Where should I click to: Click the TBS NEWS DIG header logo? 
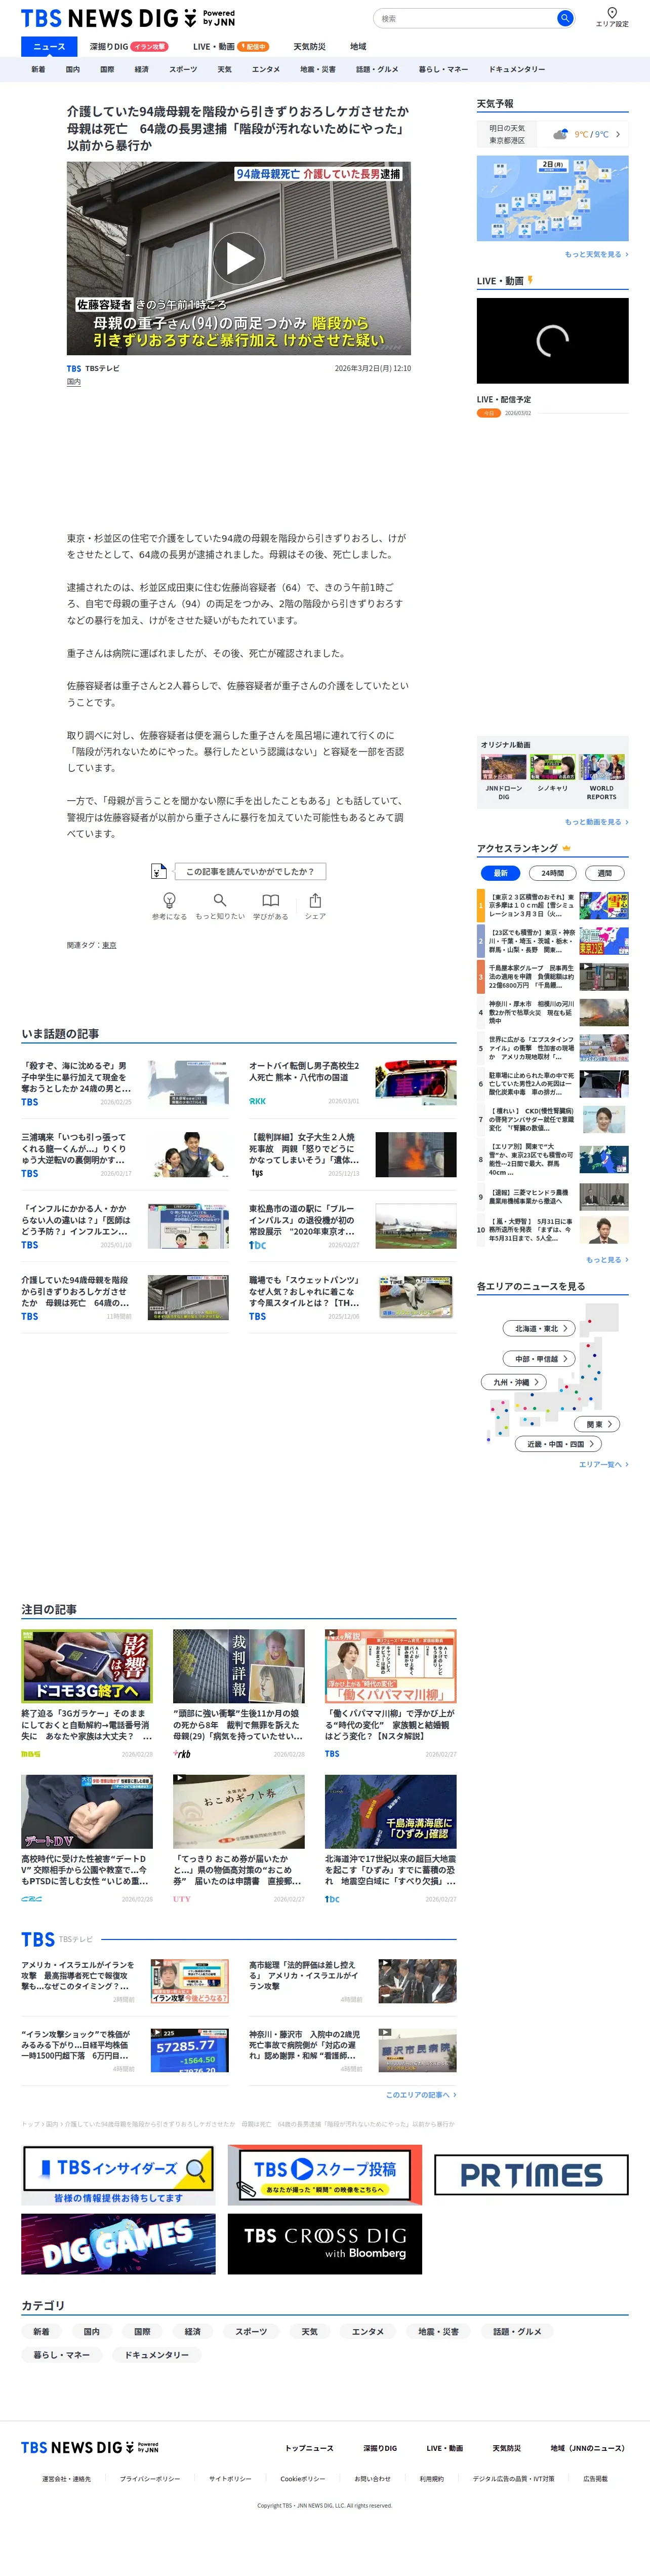point(128,18)
